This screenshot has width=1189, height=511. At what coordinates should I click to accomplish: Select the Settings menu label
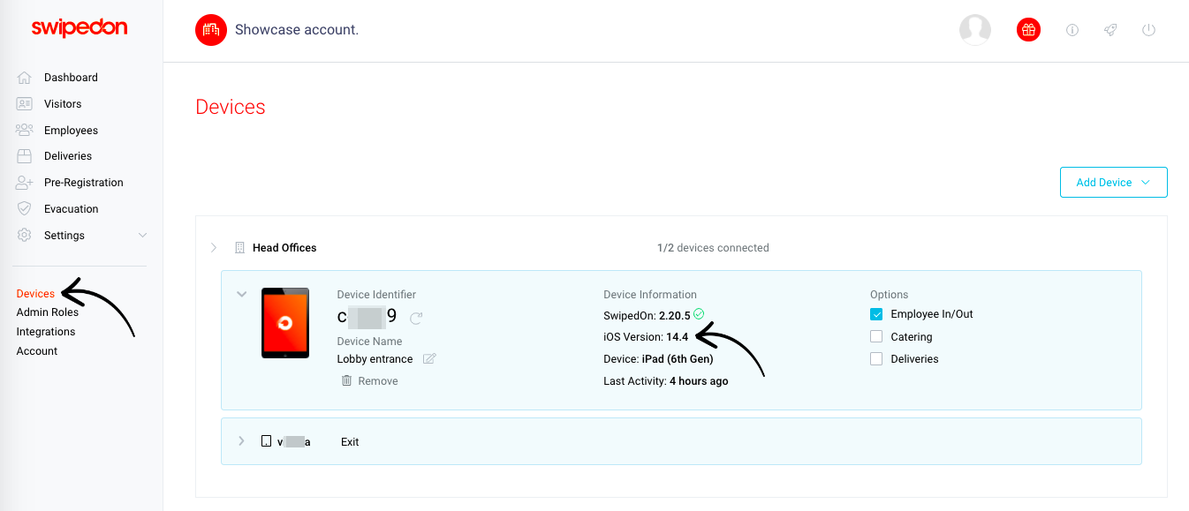tap(64, 236)
